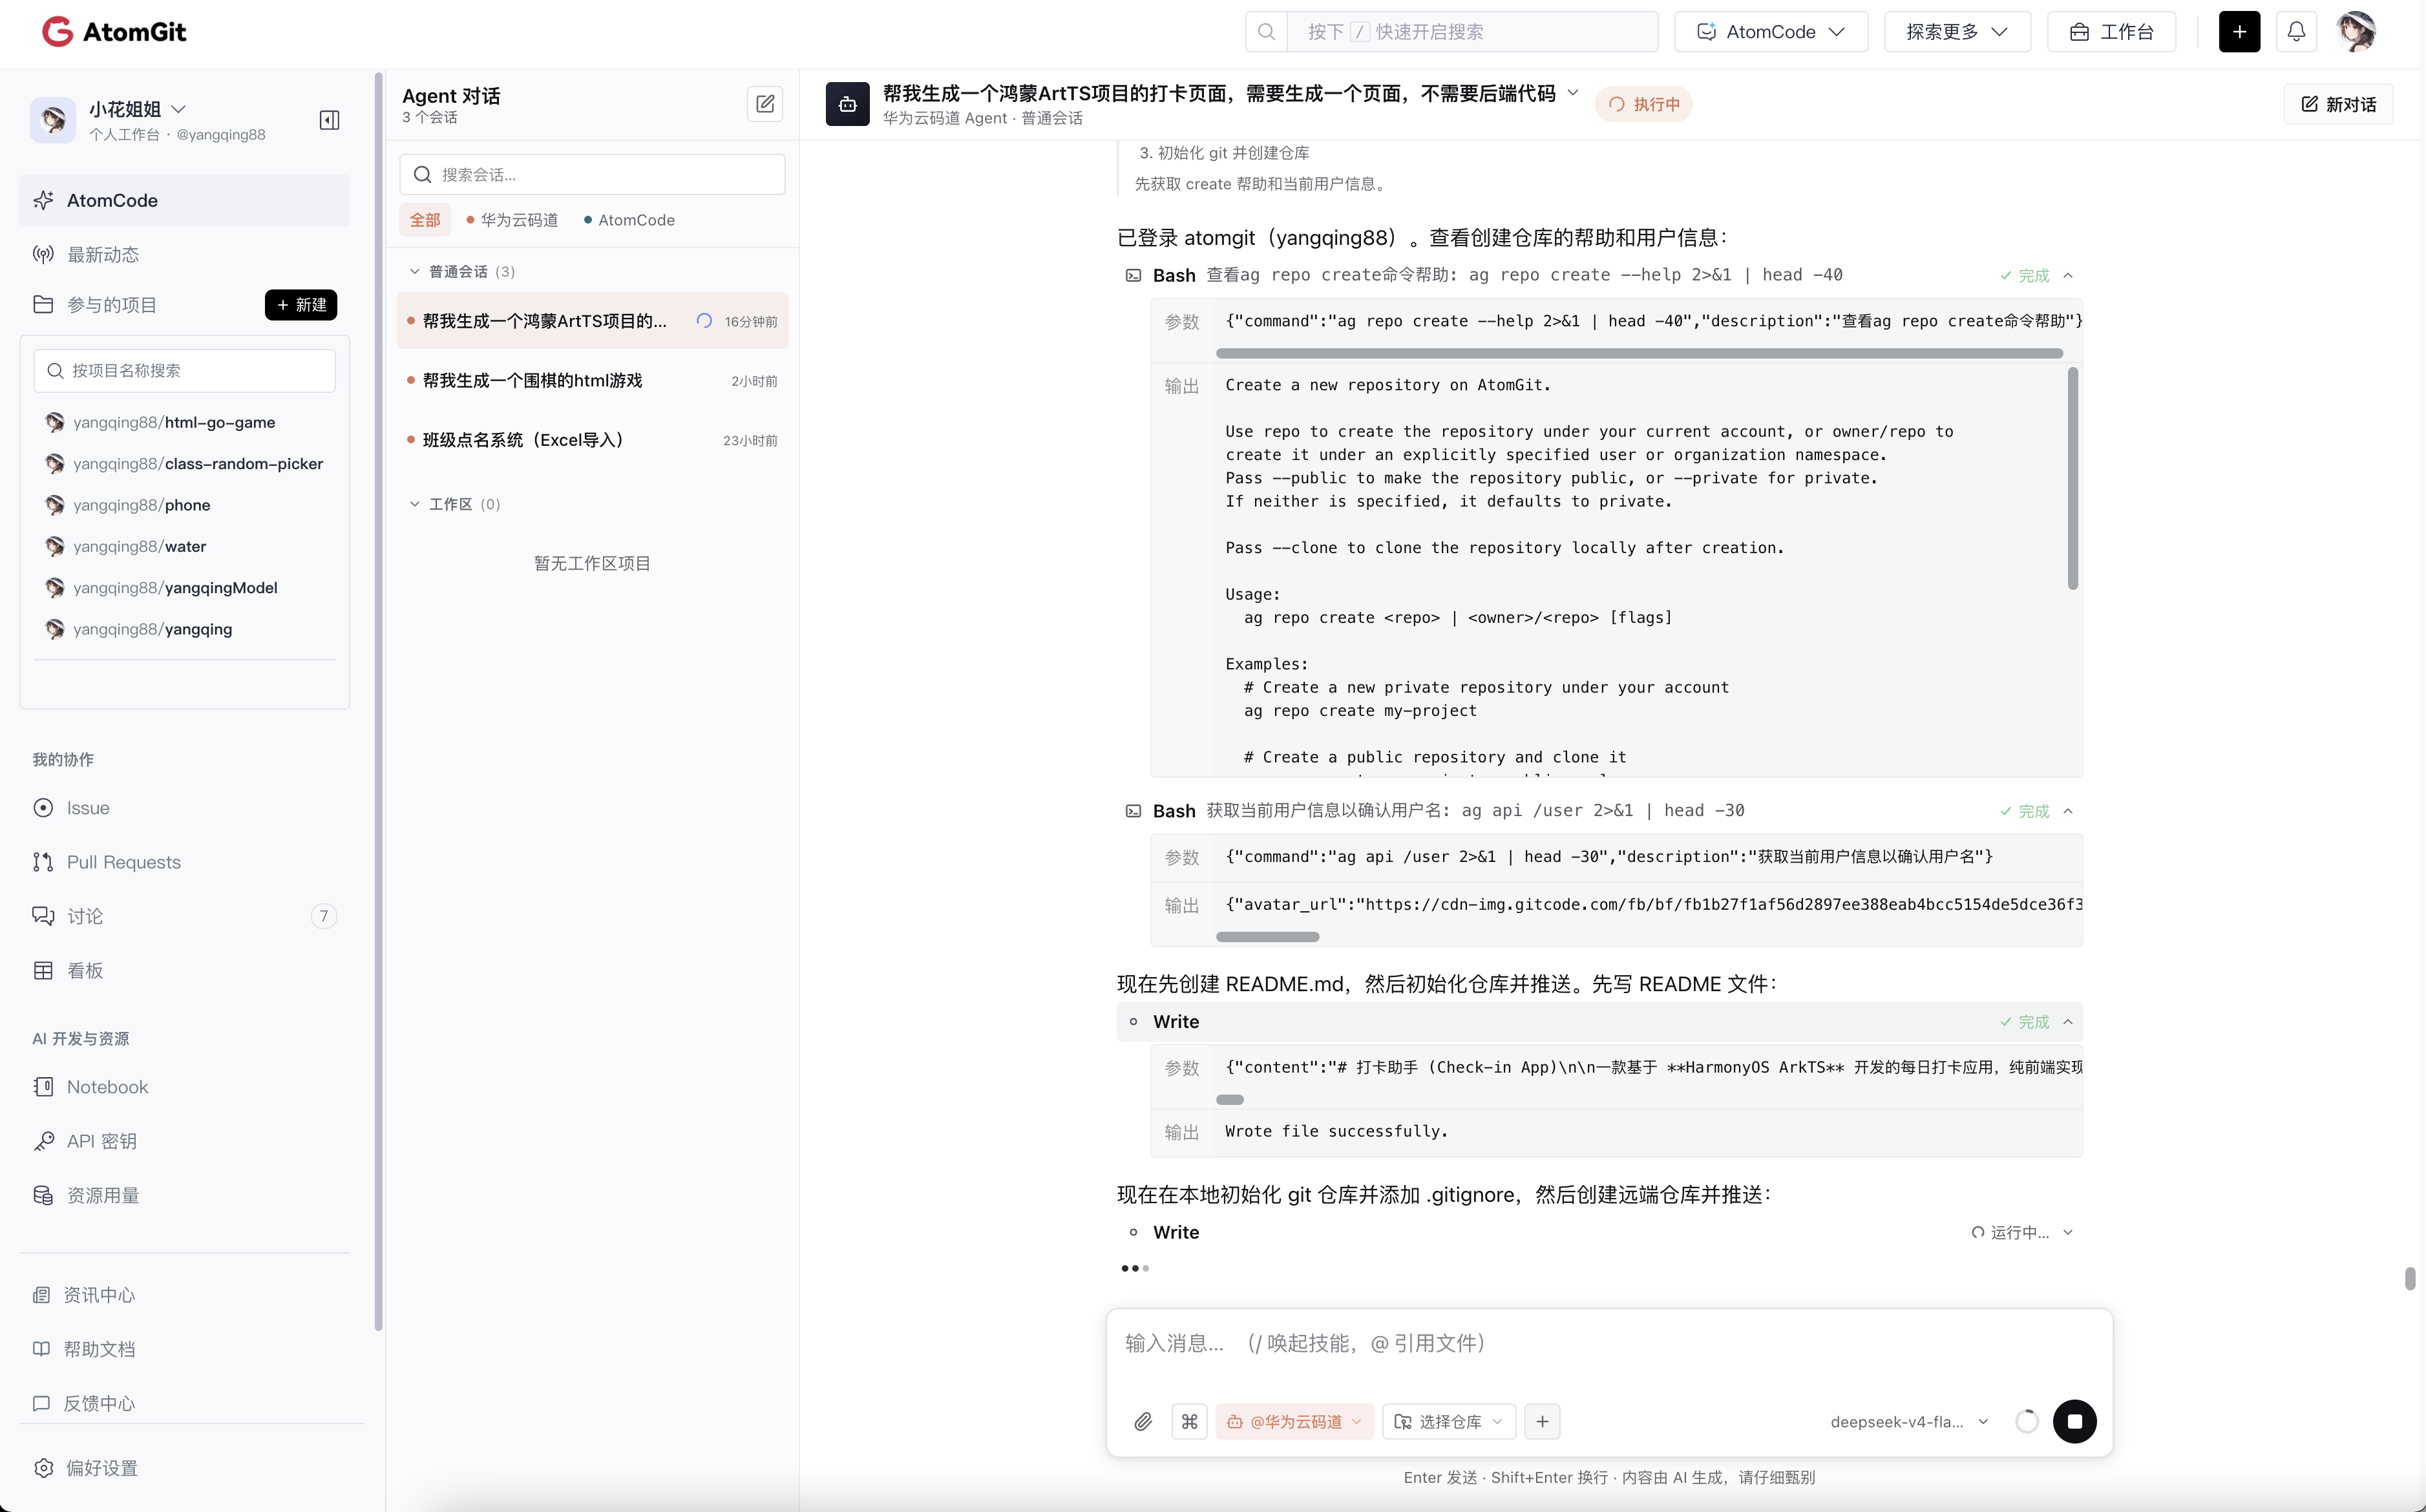Image resolution: width=2426 pixels, height=1512 pixels.
Task: Select the 全部 filter tab
Action: 425,220
